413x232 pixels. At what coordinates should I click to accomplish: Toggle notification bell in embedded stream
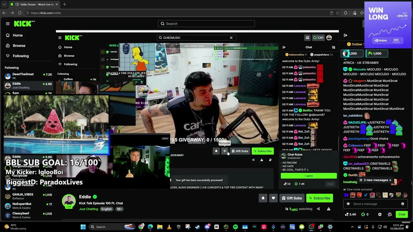pos(216,151)
